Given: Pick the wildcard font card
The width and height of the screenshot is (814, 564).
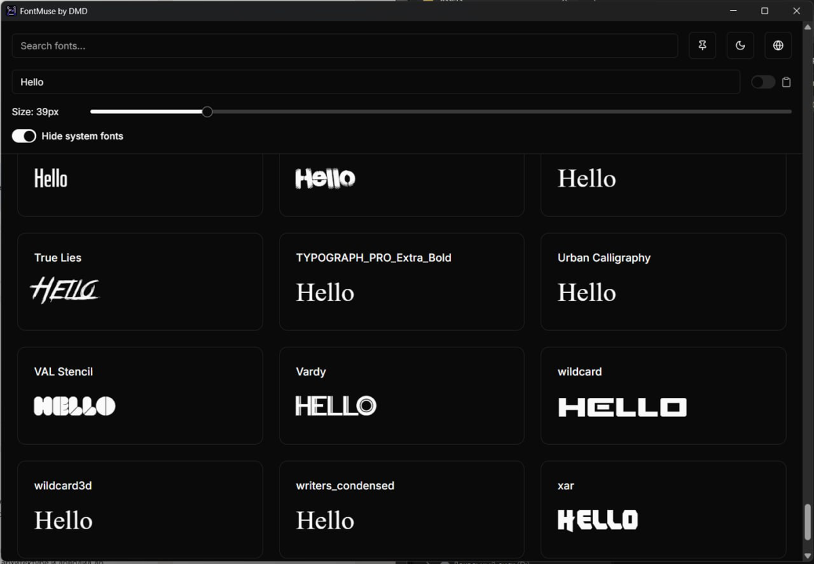Looking at the screenshot, I should [x=663, y=395].
